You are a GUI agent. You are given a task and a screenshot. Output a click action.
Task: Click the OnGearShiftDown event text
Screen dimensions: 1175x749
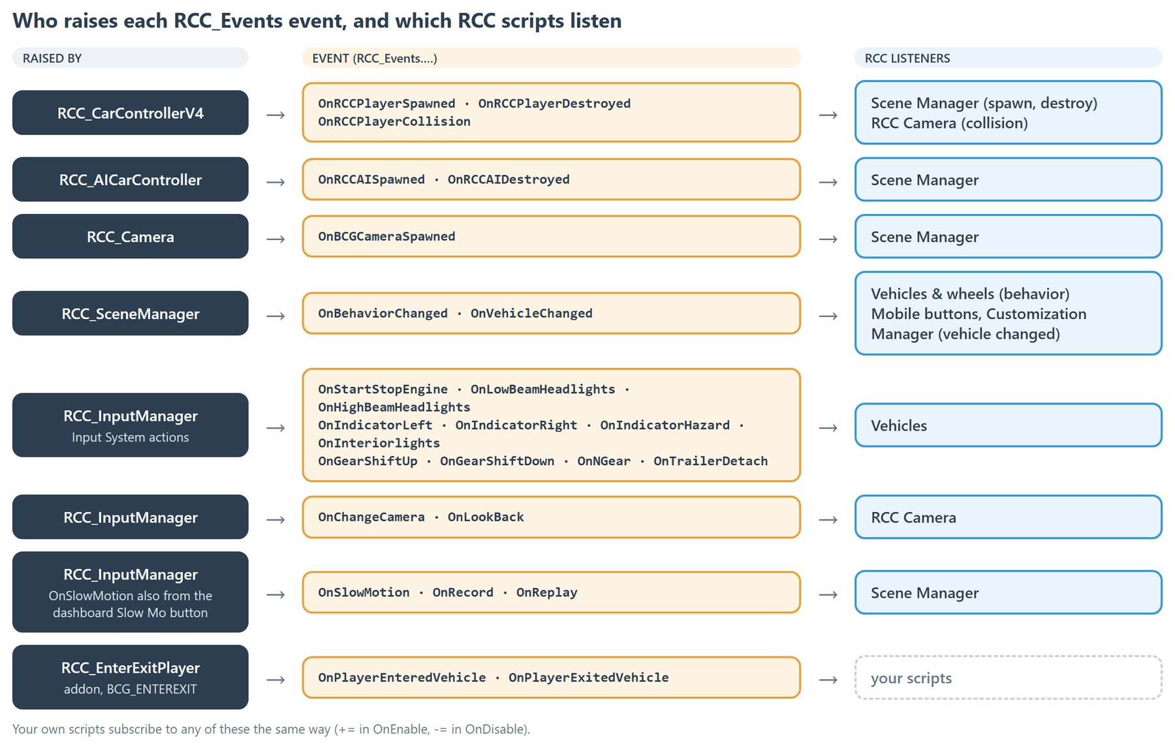pos(497,461)
